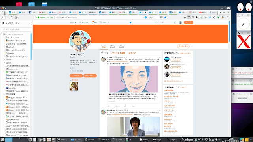Open direct message icon under first tweet
Viewport: 253px width, 142px height.
coord(134,106)
